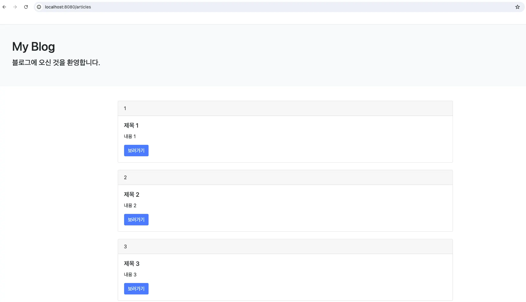This screenshot has height=302, width=526.
Task: Click the welcome subtitle 블로그에 오신 것을 환영합니다
Action: pos(56,62)
